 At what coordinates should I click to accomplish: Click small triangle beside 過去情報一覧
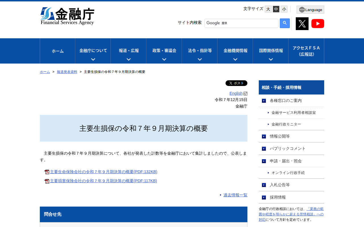click(x=221, y=195)
